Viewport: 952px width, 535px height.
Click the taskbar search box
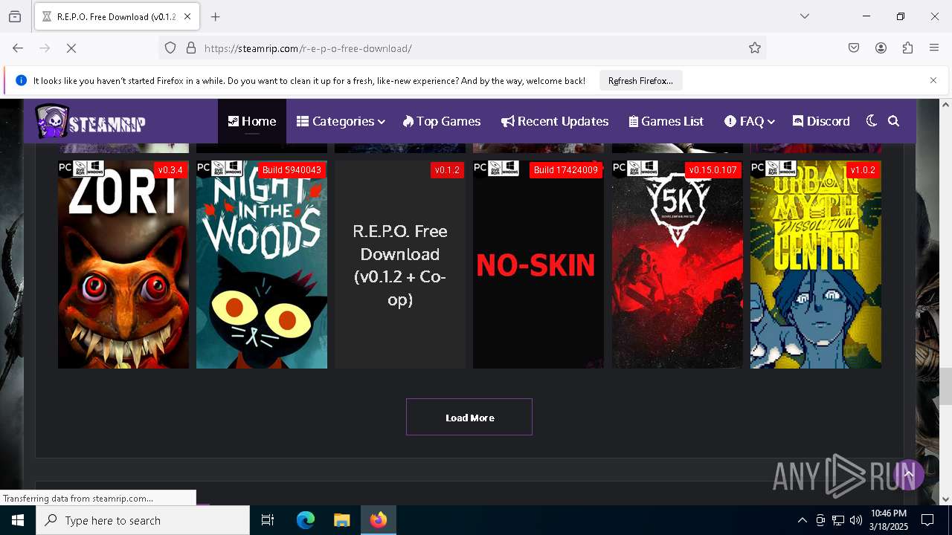pyautogui.click(x=143, y=520)
